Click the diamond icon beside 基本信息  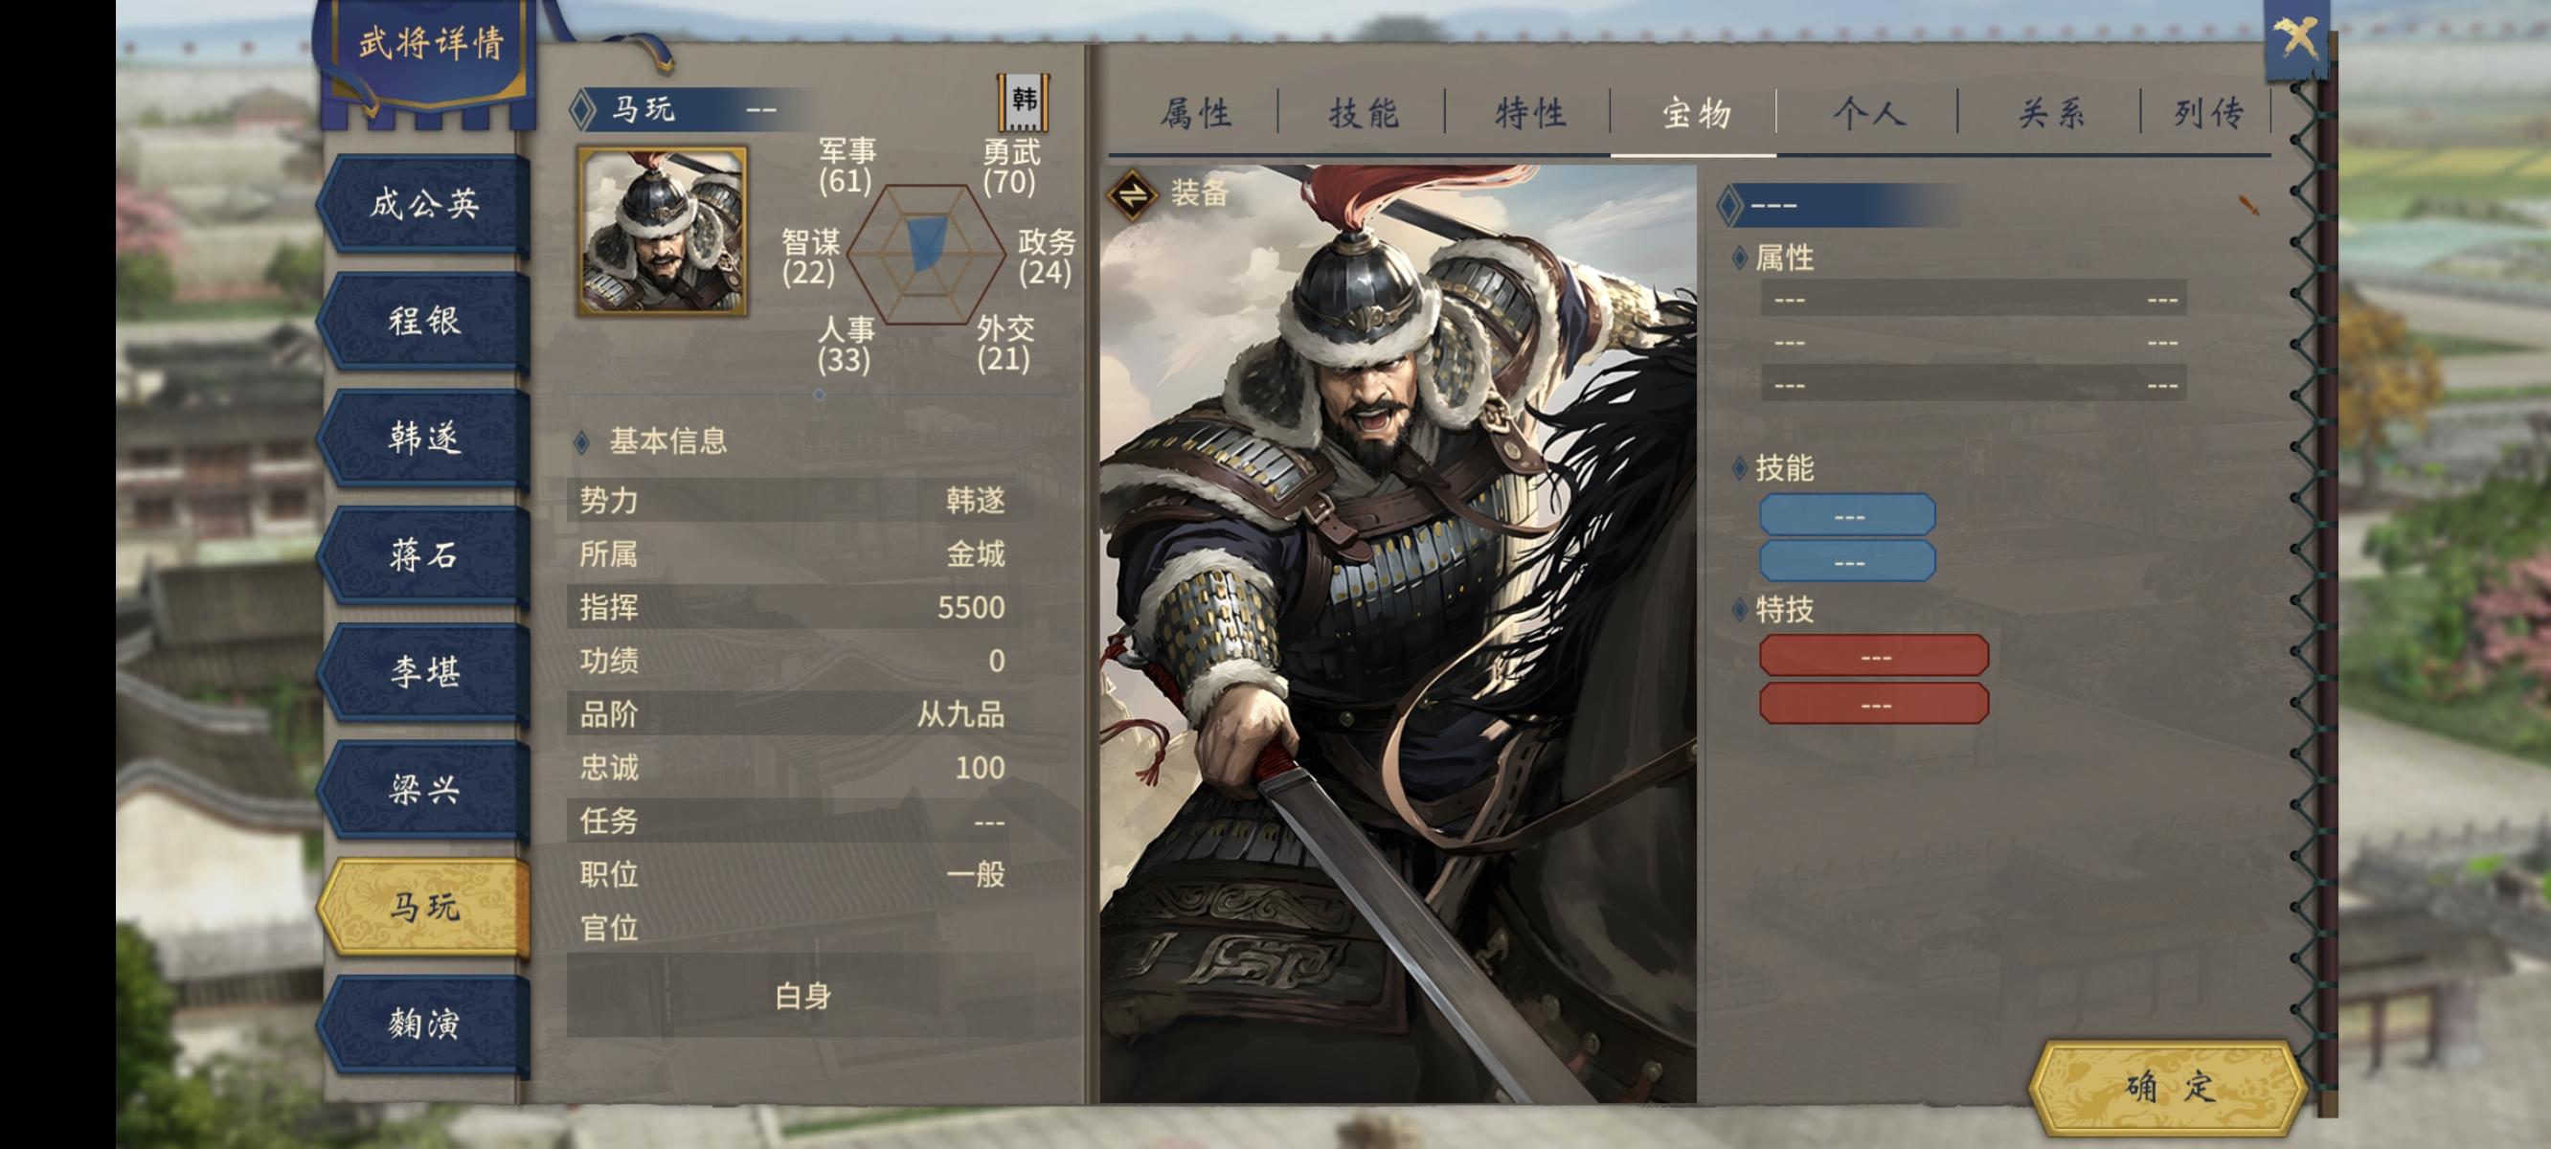582,441
